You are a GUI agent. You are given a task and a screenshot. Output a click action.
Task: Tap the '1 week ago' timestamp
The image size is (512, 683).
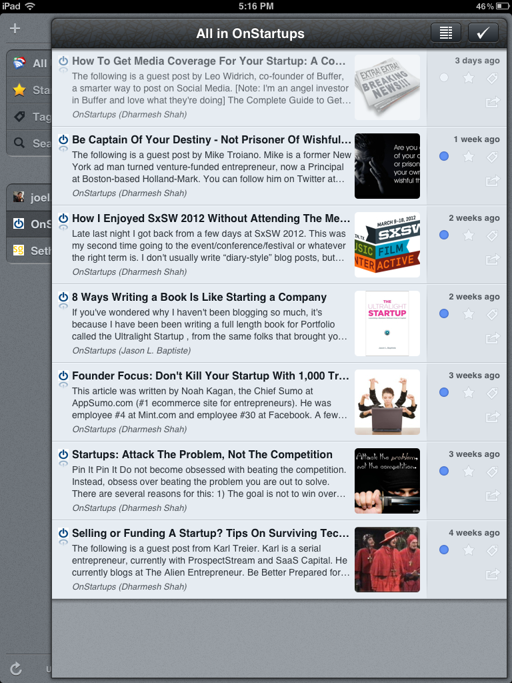click(x=477, y=139)
